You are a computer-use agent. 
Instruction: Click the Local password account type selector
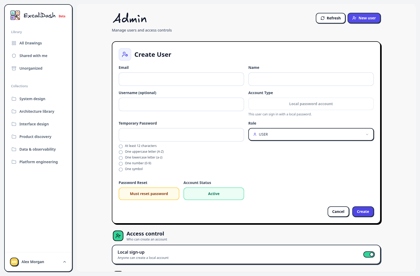tap(311, 104)
